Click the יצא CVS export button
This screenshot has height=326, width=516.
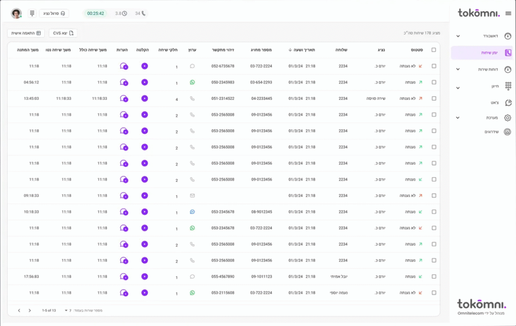[x=63, y=33]
